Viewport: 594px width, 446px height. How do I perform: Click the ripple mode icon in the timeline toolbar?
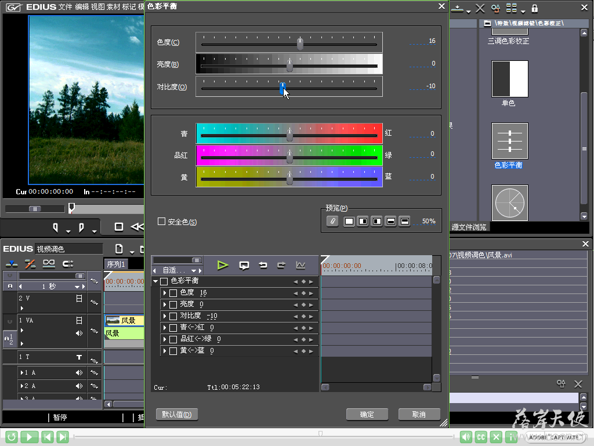(30, 264)
